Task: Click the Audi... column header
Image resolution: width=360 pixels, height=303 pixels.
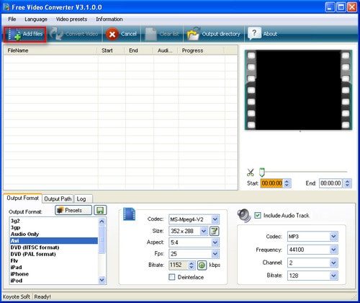Action: [x=166, y=50]
